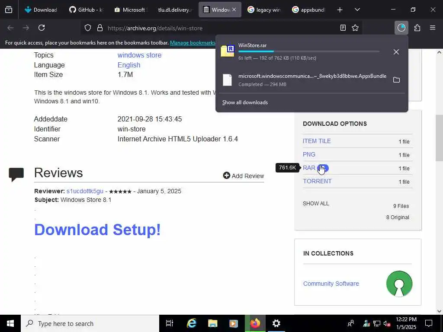The height and width of the screenshot is (332, 443).
Task: Open the Community Software collection logo
Action: pyautogui.click(x=399, y=284)
